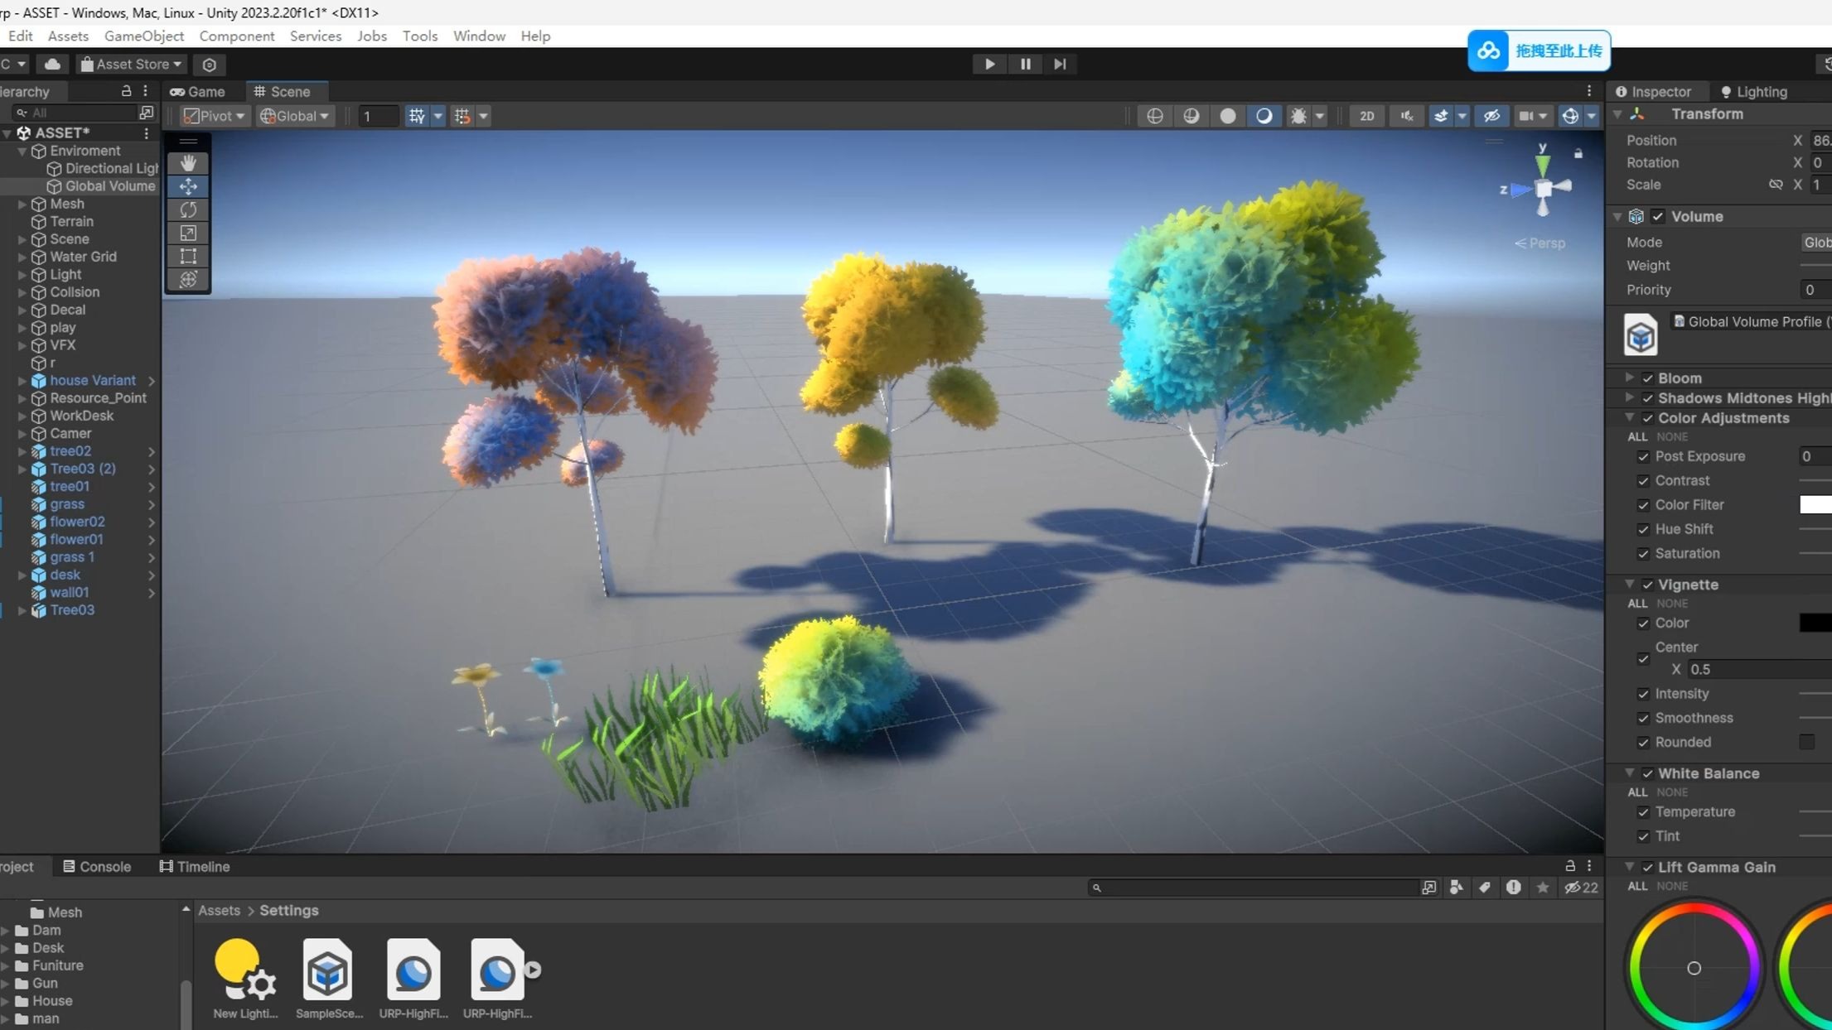Image resolution: width=1832 pixels, height=1030 pixels.
Task: Uncheck the Vignette override
Action: tap(1647, 585)
